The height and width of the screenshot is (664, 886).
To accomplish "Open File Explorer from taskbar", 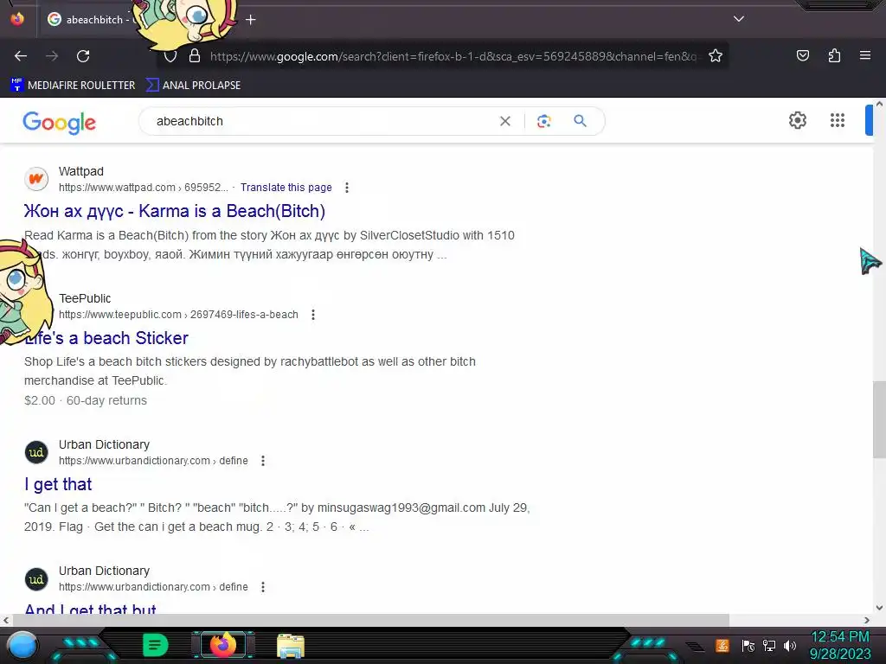I will click(291, 646).
